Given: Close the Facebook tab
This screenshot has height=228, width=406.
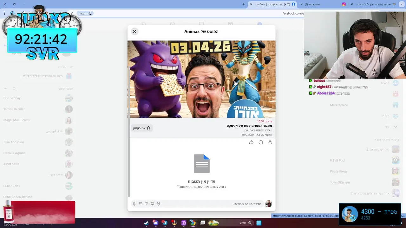Looking at the screenshot, I should [251, 4].
